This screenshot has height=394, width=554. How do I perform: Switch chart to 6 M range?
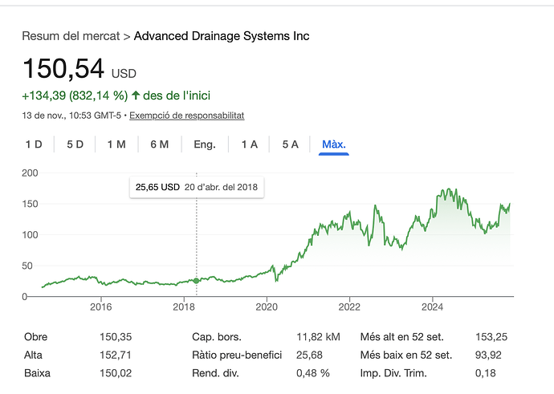(x=160, y=144)
